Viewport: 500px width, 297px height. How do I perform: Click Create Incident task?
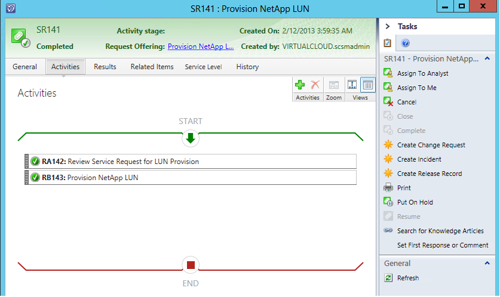[419, 159]
